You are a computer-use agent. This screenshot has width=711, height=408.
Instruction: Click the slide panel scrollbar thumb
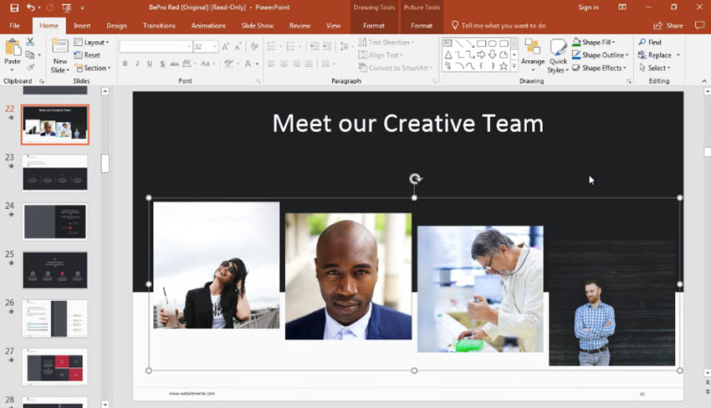tap(105, 163)
